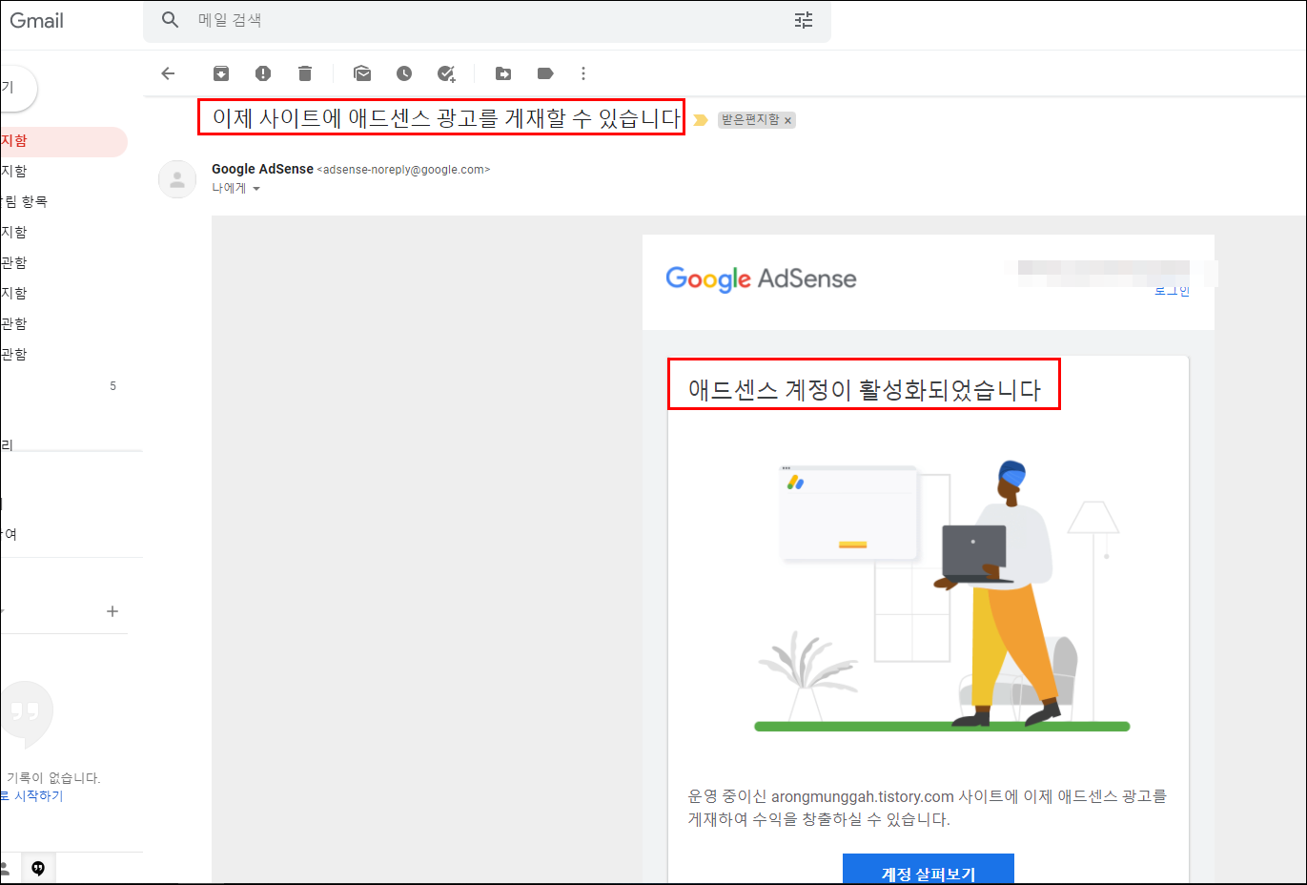Go back using the left arrow

click(169, 73)
